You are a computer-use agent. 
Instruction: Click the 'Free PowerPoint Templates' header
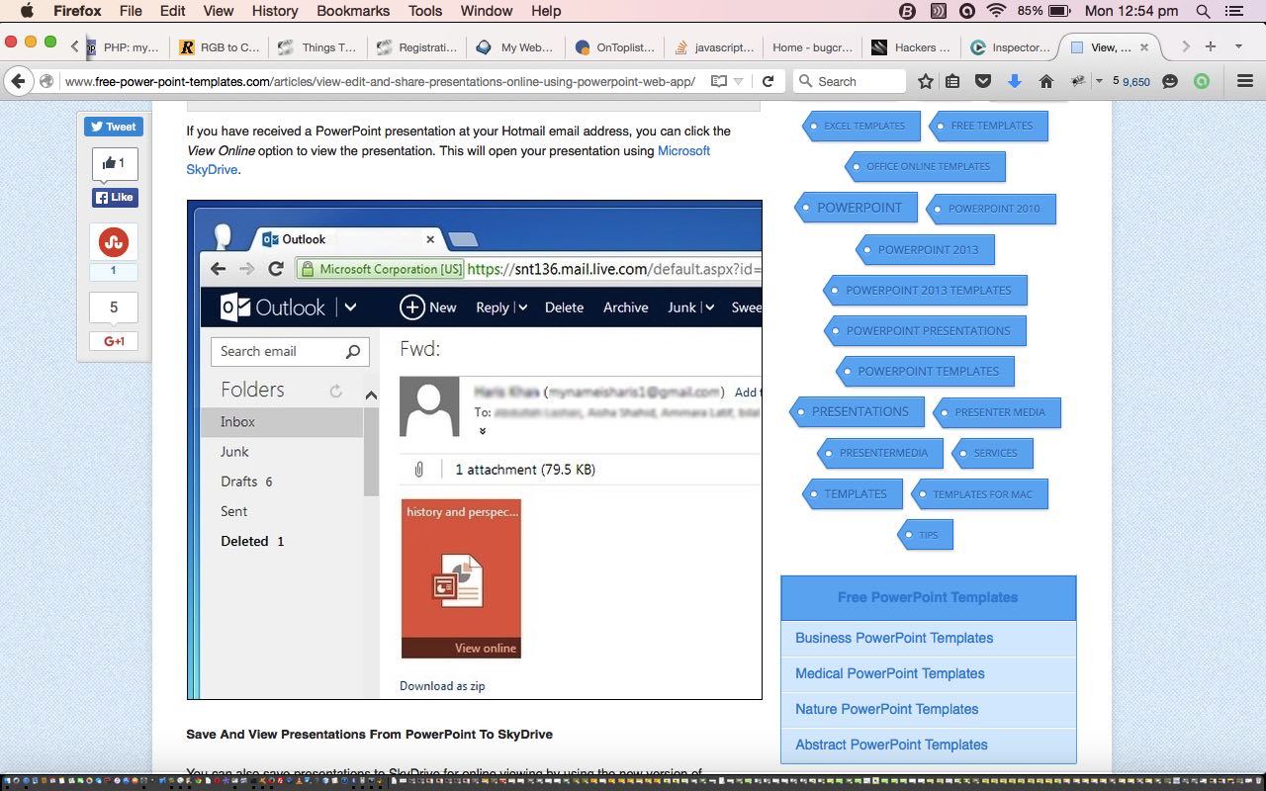pyautogui.click(x=928, y=597)
